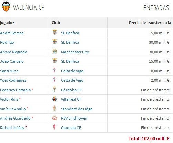The width and height of the screenshot is (173, 143).
Task: Click the Valencia CF title text
Action: [29, 7]
